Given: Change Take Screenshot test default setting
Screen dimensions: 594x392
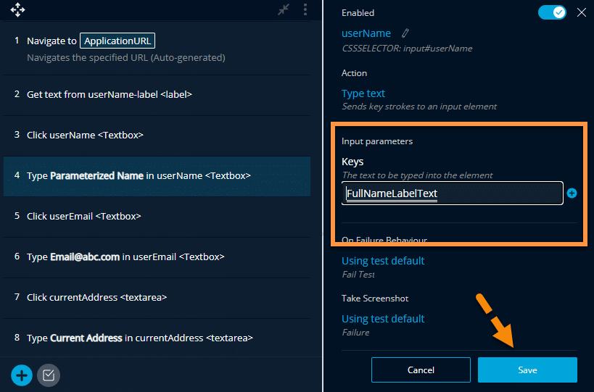Looking at the screenshot, I should tap(383, 319).
